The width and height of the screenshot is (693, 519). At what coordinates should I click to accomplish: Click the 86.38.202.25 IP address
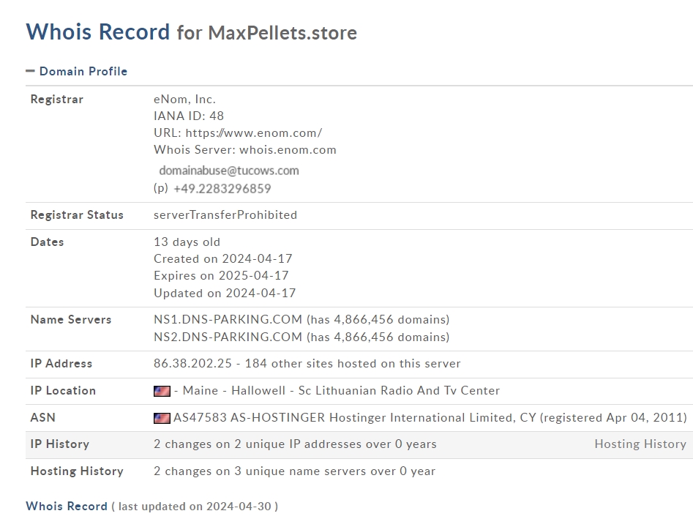tap(192, 363)
